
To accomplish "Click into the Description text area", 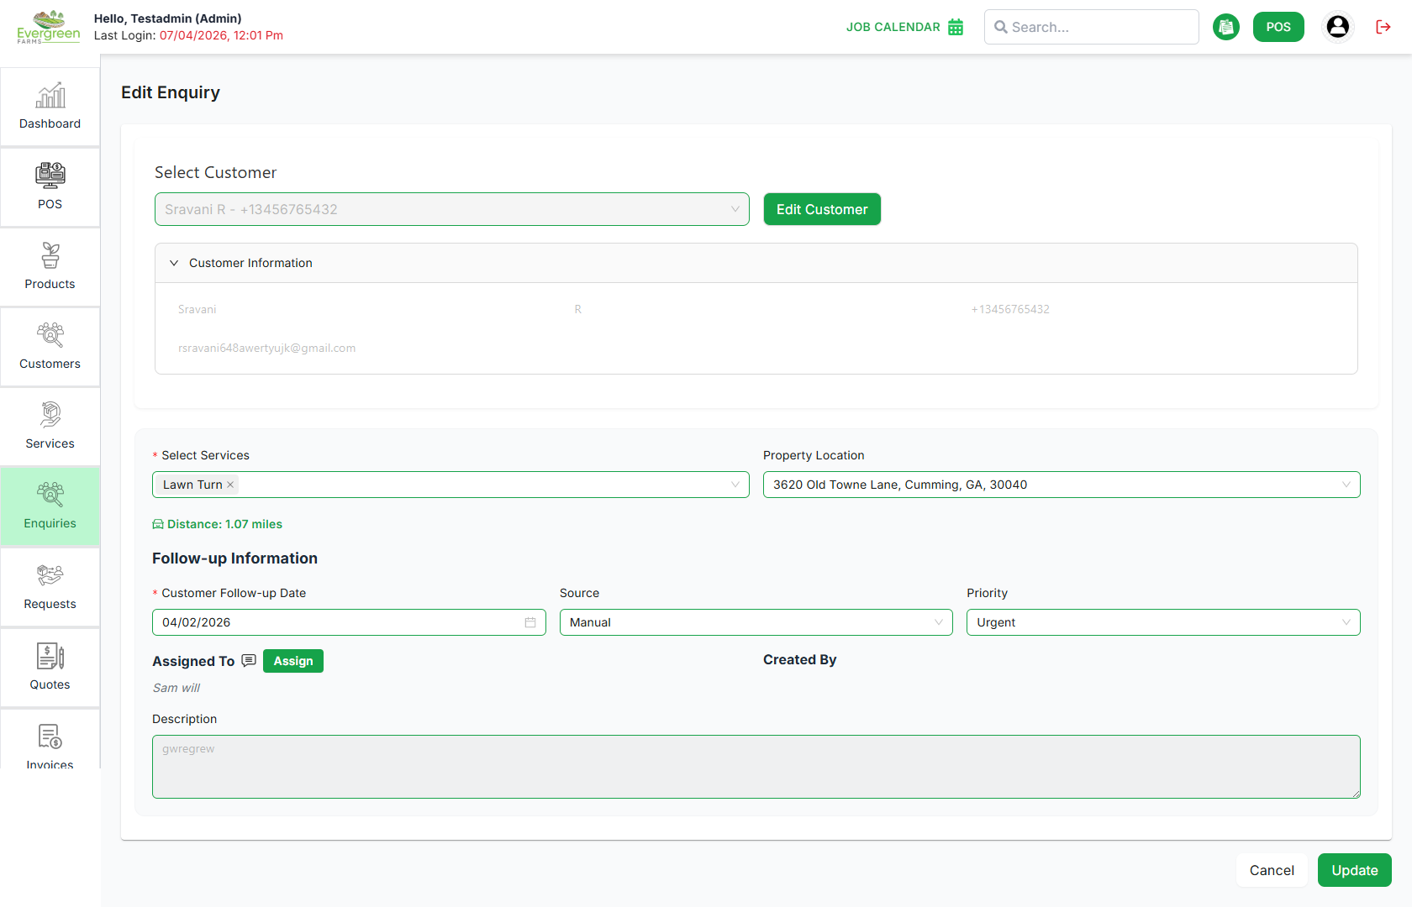I will coord(756,767).
